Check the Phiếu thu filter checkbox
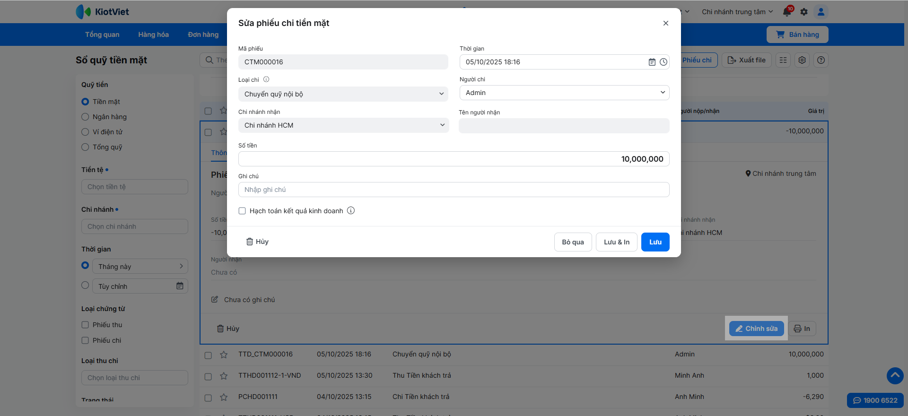Viewport: 908px width, 416px height. point(85,325)
